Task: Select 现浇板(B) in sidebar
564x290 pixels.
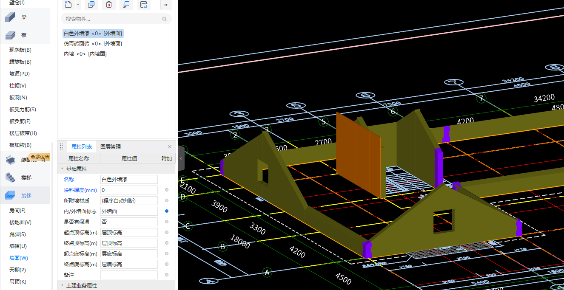Action: 20,50
